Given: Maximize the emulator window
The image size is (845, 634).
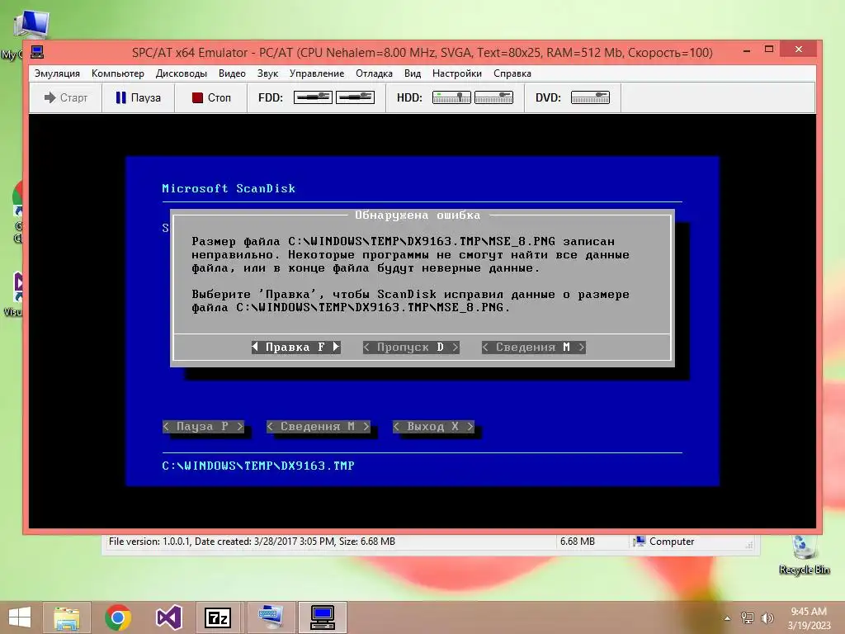Looking at the screenshot, I should point(769,49).
